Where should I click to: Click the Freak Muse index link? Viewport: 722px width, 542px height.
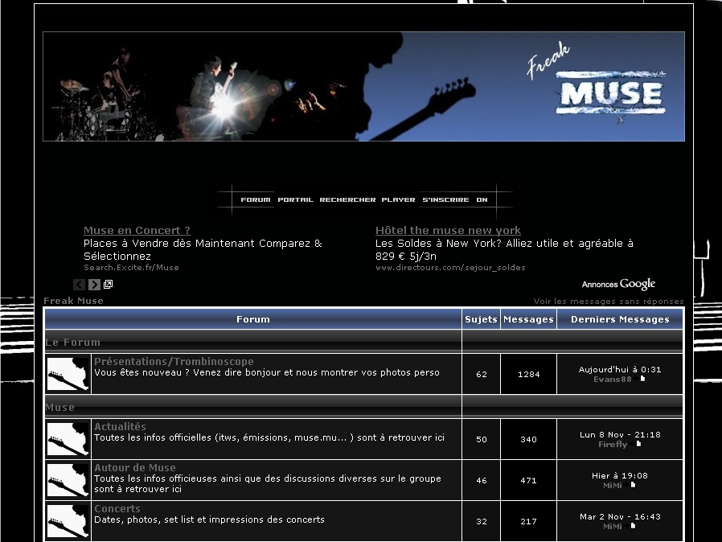click(73, 301)
